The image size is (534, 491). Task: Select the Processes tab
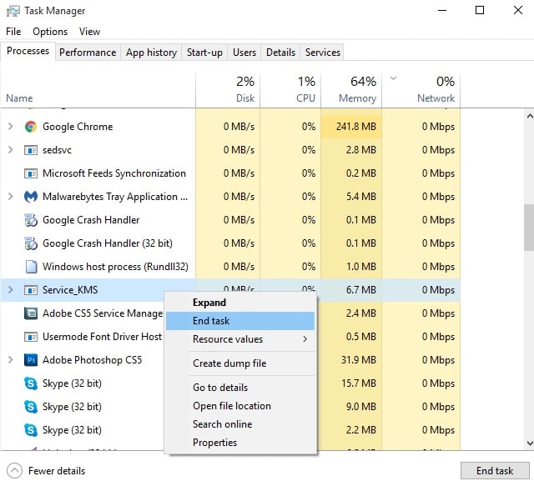click(28, 51)
